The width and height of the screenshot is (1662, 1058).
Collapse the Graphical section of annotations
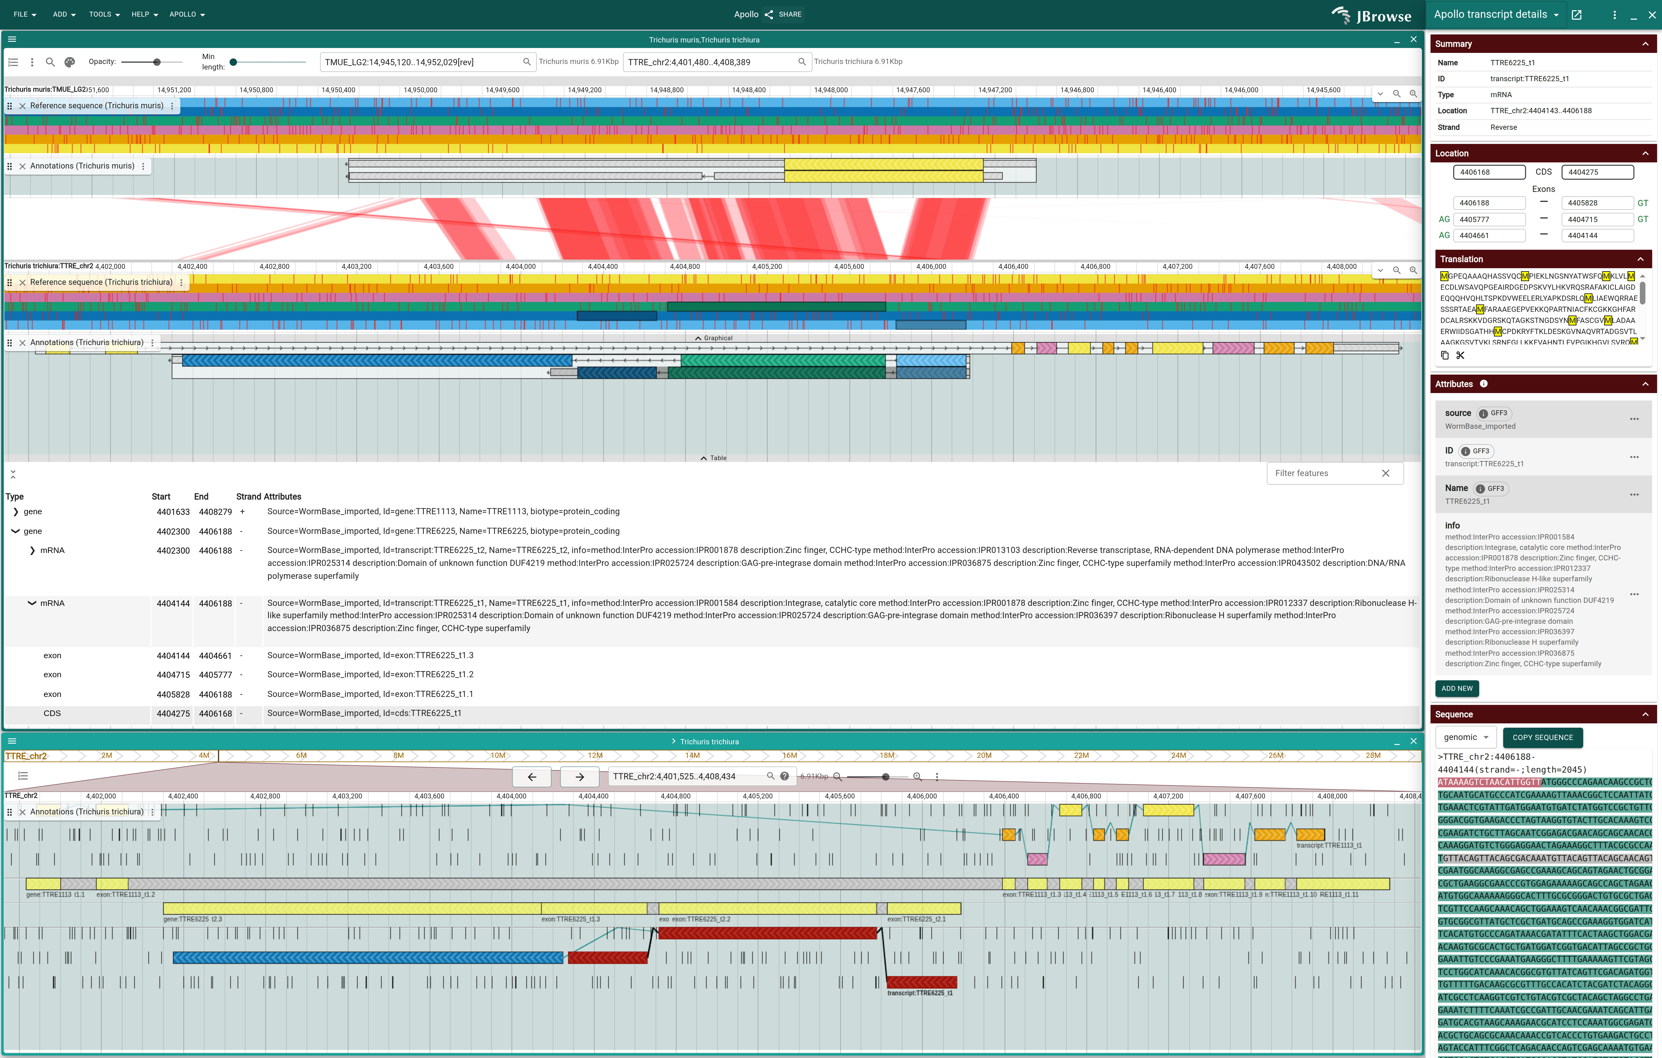pyautogui.click(x=714, y=338)
